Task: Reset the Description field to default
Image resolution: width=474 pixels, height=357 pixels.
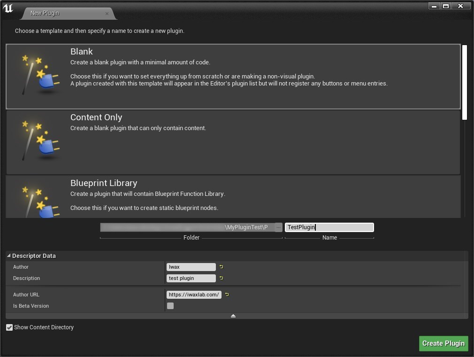Action: click(x=222, y=278)
